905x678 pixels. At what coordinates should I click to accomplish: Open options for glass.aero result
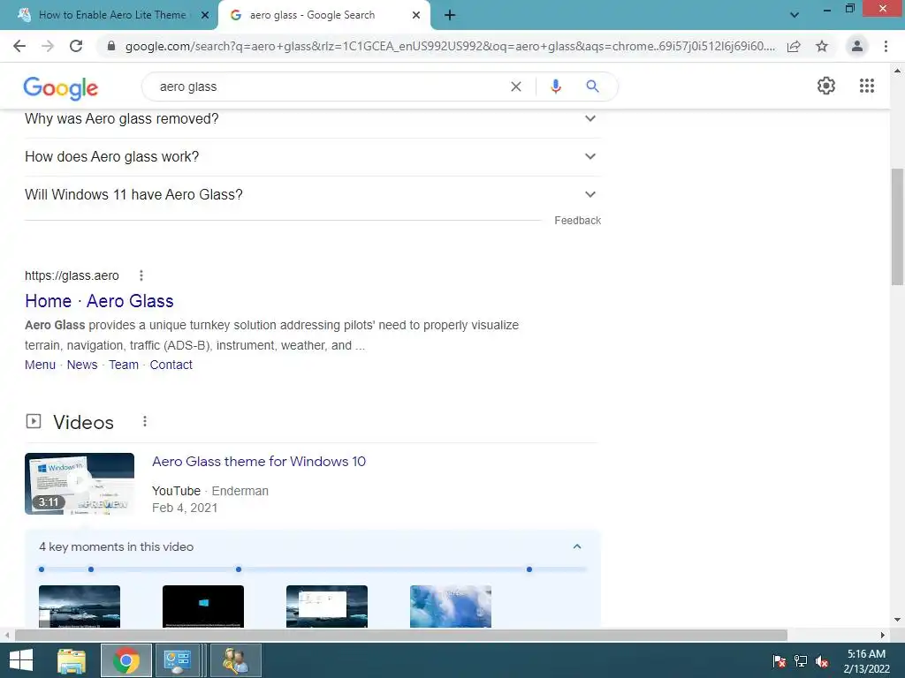141,275
